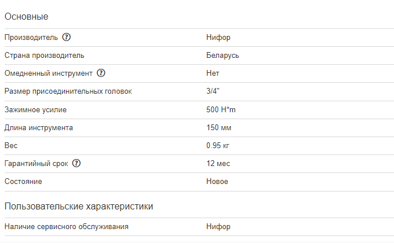The height and width of the screenshot is (243, 394).
Task: Click the Длина инструмента label
Action: tap(39, 127)
